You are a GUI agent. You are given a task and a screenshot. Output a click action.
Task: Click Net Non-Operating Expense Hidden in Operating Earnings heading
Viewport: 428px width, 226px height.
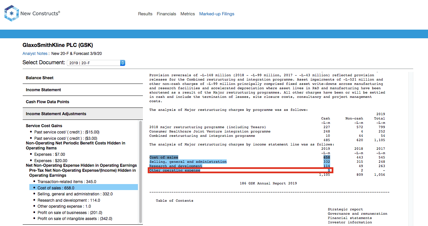pos(81,165)
